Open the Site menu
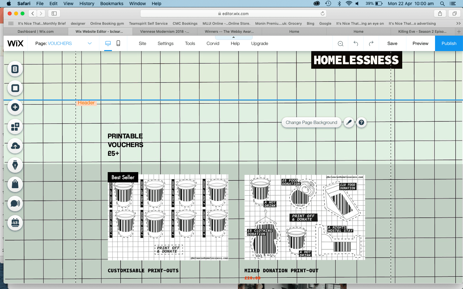This screenshot has width=463, height=289. pyautogui.click(x=142, y=43)
